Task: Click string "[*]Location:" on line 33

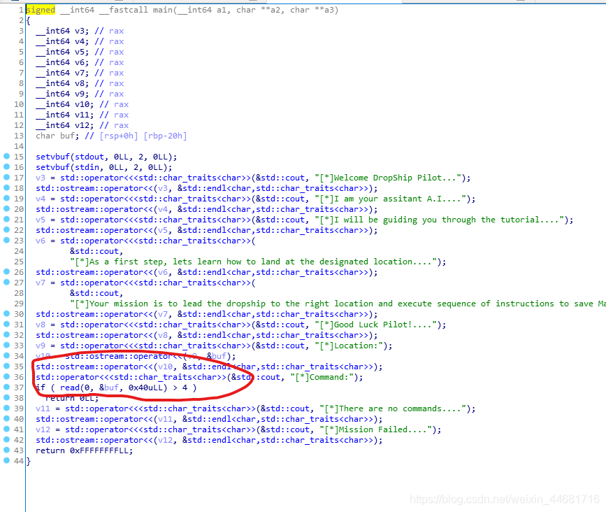Action: pyautogui.click(x=349, y=346)
